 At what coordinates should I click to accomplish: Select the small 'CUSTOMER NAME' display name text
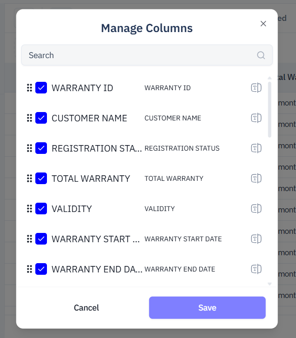tap(173, 118)
